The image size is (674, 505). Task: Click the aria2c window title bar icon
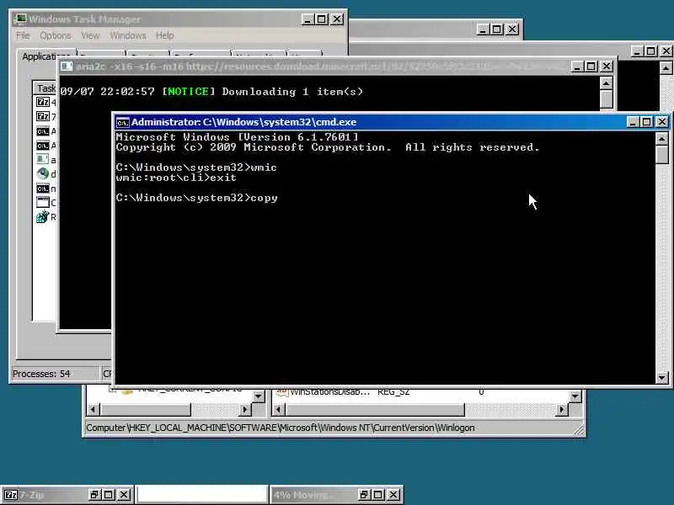(67, 66)
